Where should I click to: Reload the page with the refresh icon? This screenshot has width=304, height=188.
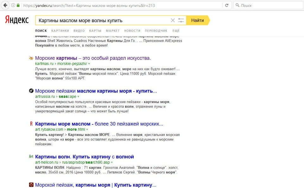click(226, 5)
